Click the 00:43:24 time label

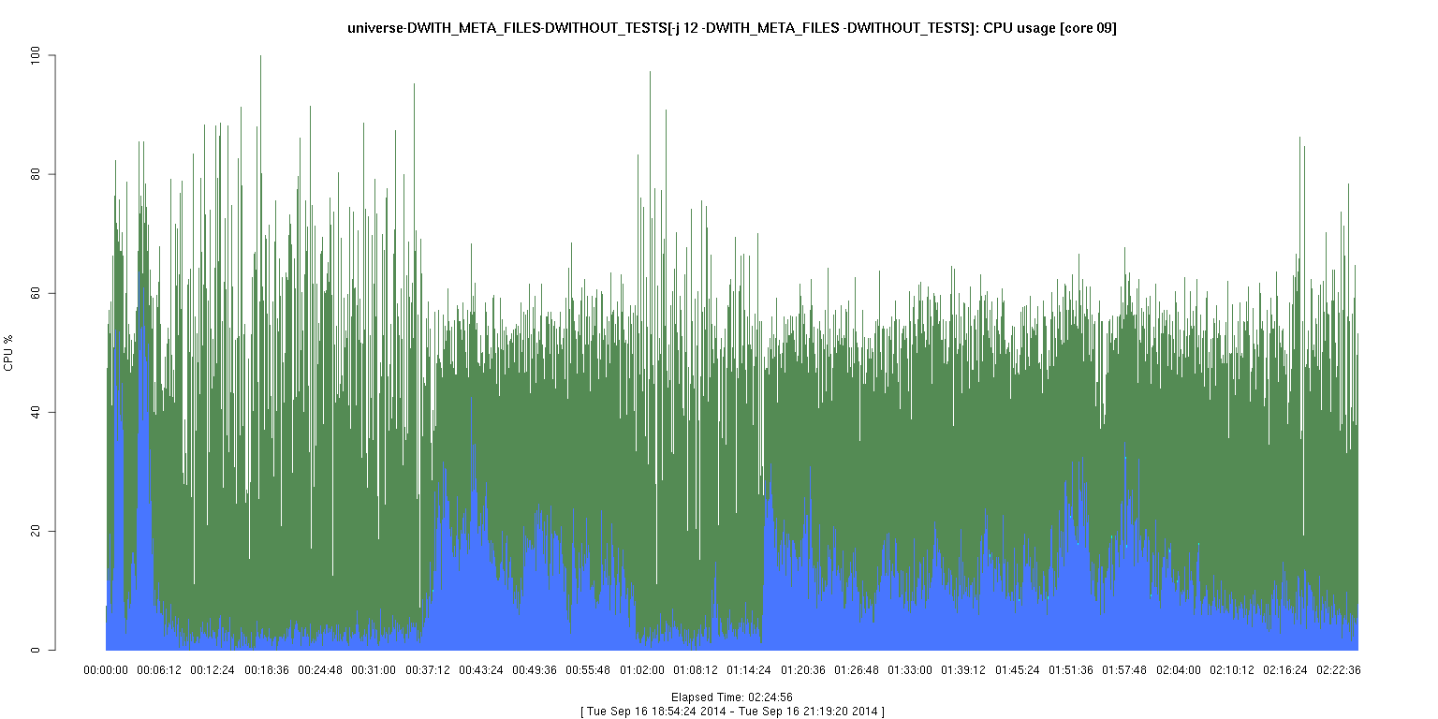481,670
